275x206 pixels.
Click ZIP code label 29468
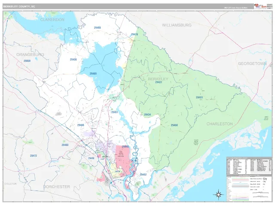tap(98, 27)
